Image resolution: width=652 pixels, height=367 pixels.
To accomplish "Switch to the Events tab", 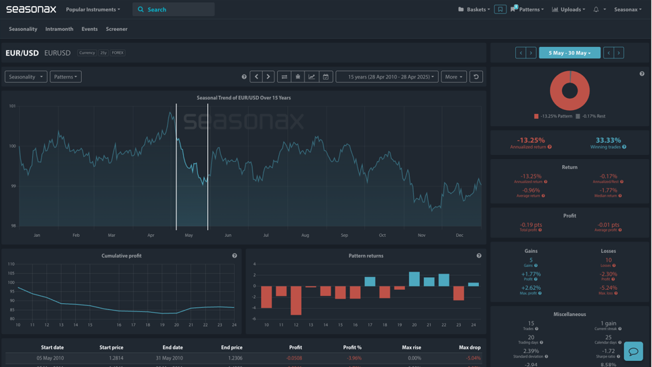I will click(x=89, y=29).
